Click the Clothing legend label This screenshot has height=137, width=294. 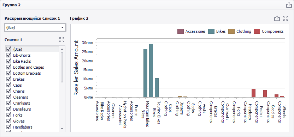click(244, 31)
